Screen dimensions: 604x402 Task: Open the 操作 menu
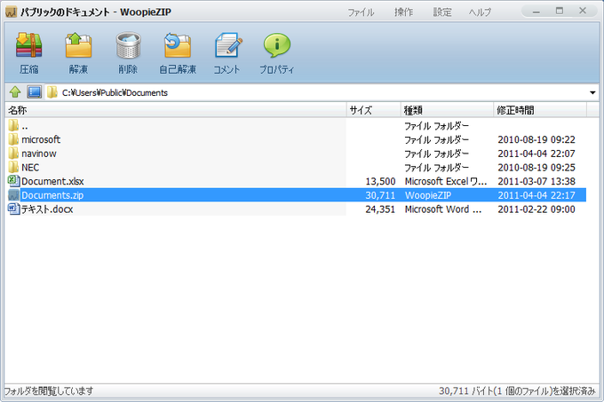tap(403, 12)
